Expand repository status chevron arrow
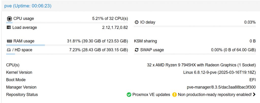Image resolution: width=260 pixels, height=103 pixels. 254,95
